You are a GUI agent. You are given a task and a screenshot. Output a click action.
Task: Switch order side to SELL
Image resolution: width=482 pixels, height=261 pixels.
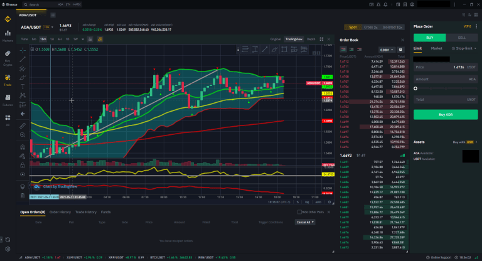click(x=462, y=38)
